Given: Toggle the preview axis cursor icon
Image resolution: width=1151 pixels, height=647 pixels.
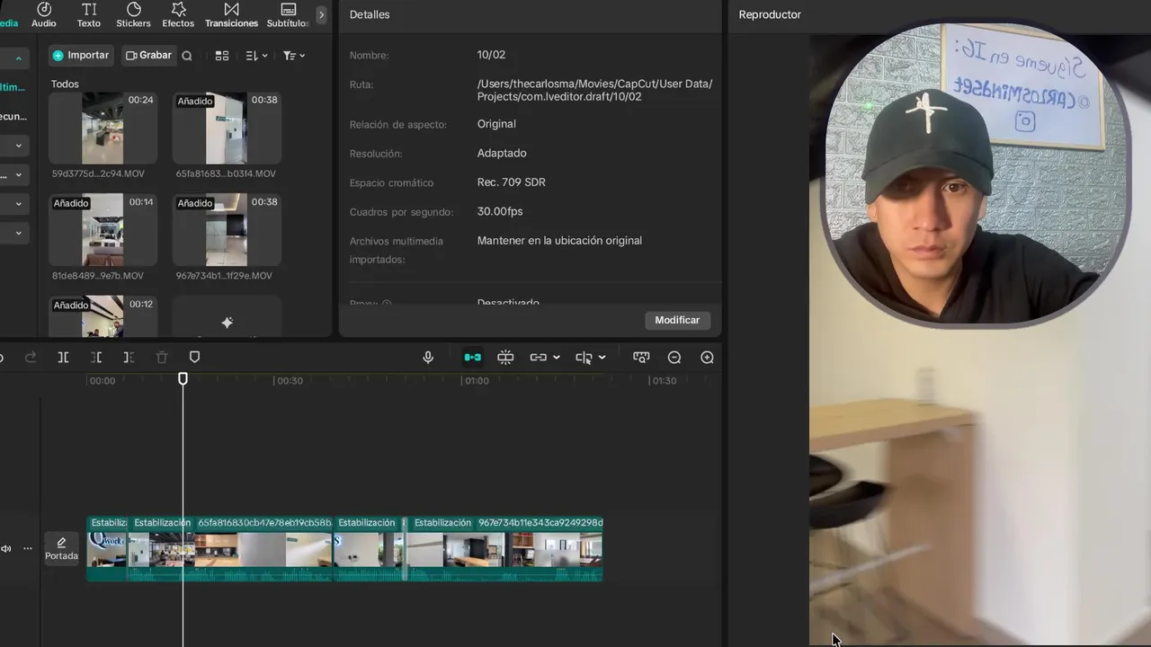Looking at the screenshot, I should pyautogui.click(x=584, y=358).
